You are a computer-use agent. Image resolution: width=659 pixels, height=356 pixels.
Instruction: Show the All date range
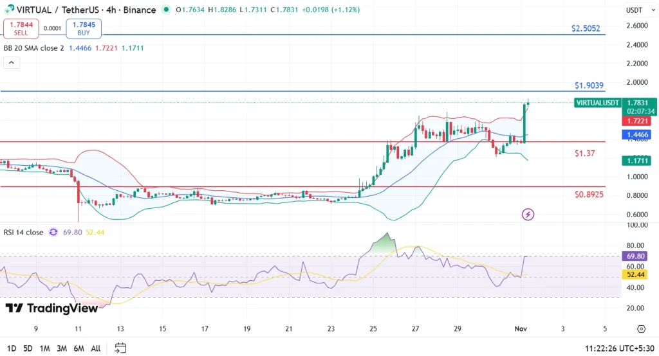tap(95, 348)
